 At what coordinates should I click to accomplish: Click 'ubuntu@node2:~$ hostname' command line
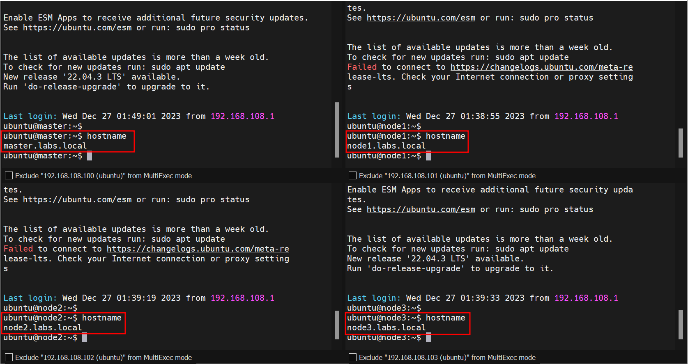(62, 318)
